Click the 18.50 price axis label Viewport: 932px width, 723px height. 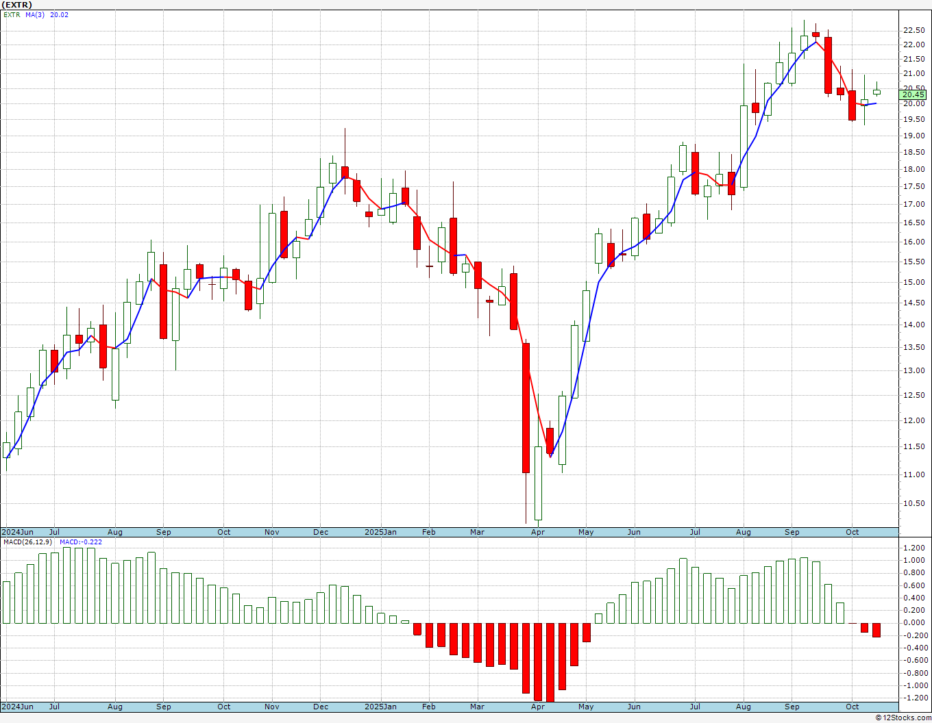coord(913,152)
